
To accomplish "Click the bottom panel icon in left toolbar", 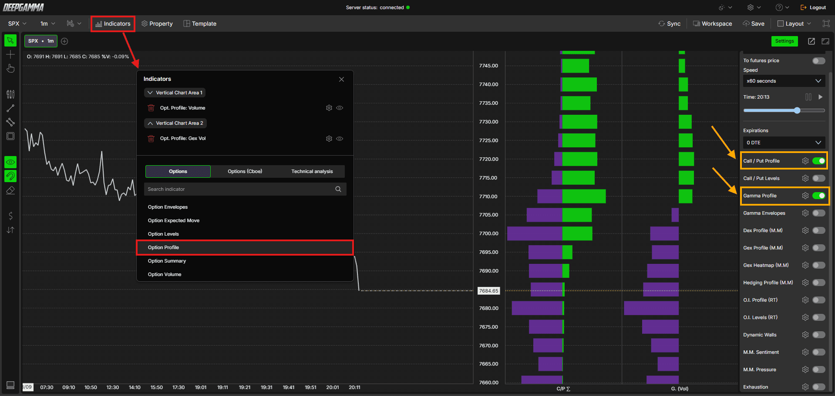I will tap(10, 385).
